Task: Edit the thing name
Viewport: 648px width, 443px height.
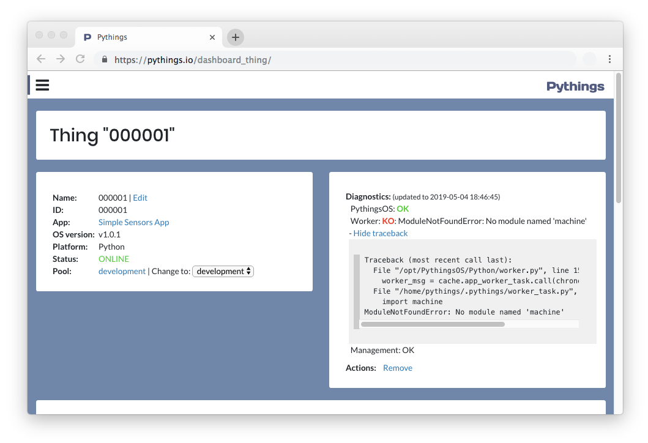Action: click(140, 198)
